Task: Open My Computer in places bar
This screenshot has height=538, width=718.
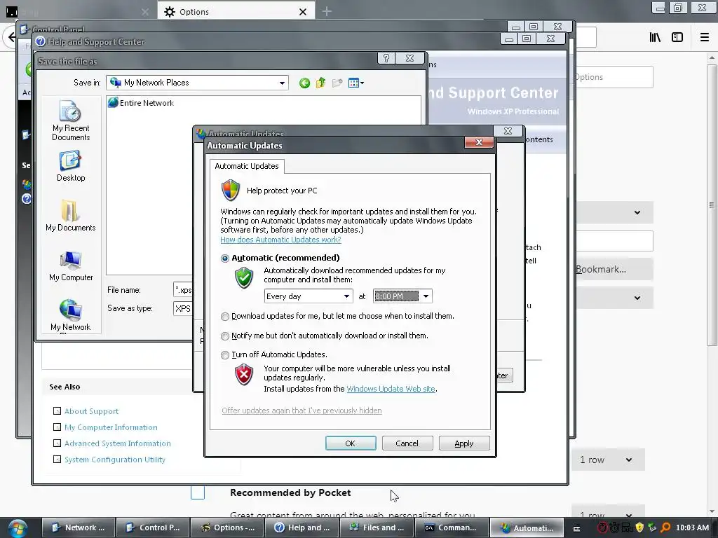Action: [x=71, y=265]
